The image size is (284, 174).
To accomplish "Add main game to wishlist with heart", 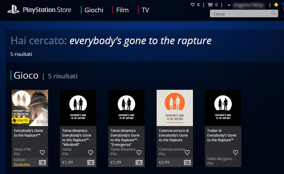I will click(42, 152).
